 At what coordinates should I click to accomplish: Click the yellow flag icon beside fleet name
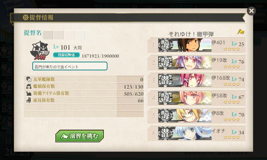(241, 32)
